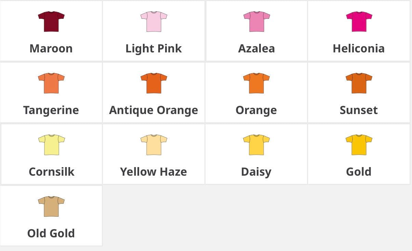Click the Maroon color label
Screen dimensions: 412x251
click(x=51, y=49)
